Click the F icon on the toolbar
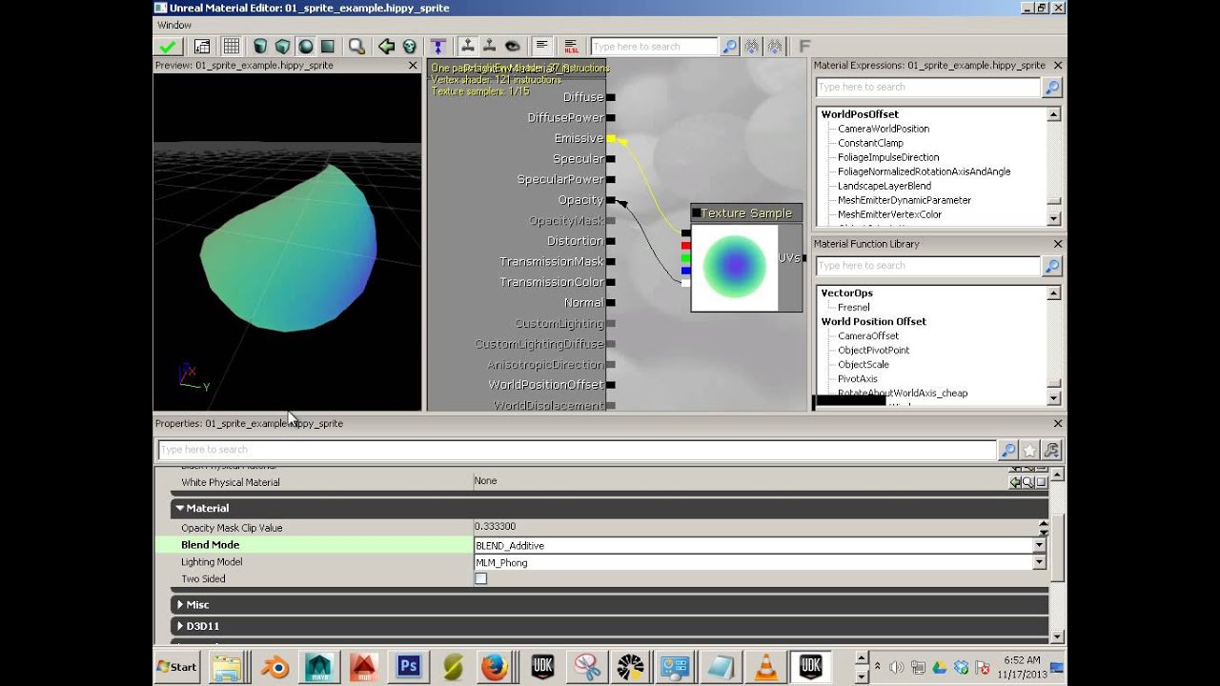This screenshot has height=686, width=1220. [x=804, y=46]
